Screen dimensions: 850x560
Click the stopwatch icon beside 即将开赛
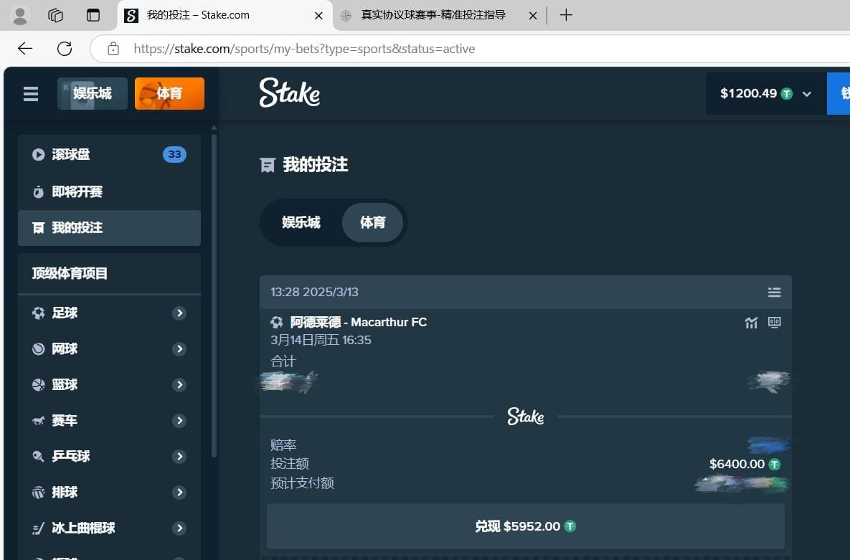click(39, 191)
